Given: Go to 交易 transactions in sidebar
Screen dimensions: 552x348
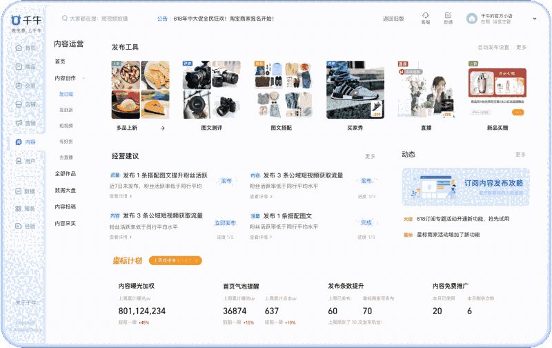Looking at the screenshot, I should pos(19,86).
